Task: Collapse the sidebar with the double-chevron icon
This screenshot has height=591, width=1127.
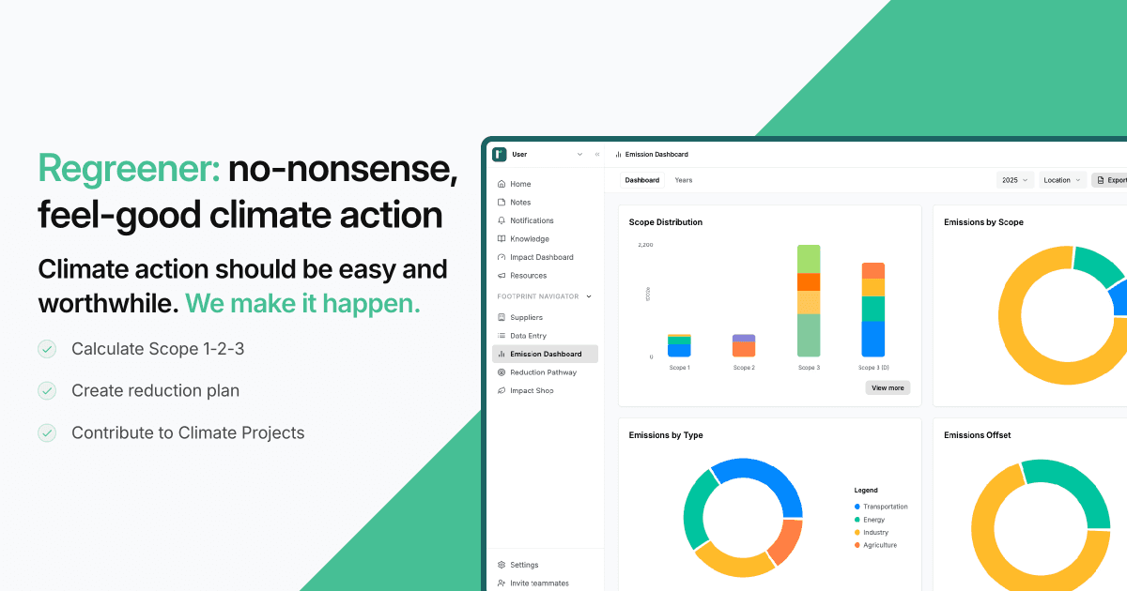Action: (x=597, y=154)
